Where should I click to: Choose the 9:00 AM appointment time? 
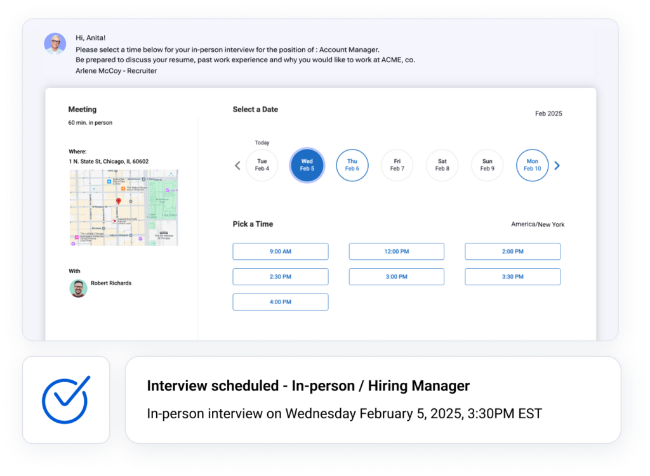point(280,251)
